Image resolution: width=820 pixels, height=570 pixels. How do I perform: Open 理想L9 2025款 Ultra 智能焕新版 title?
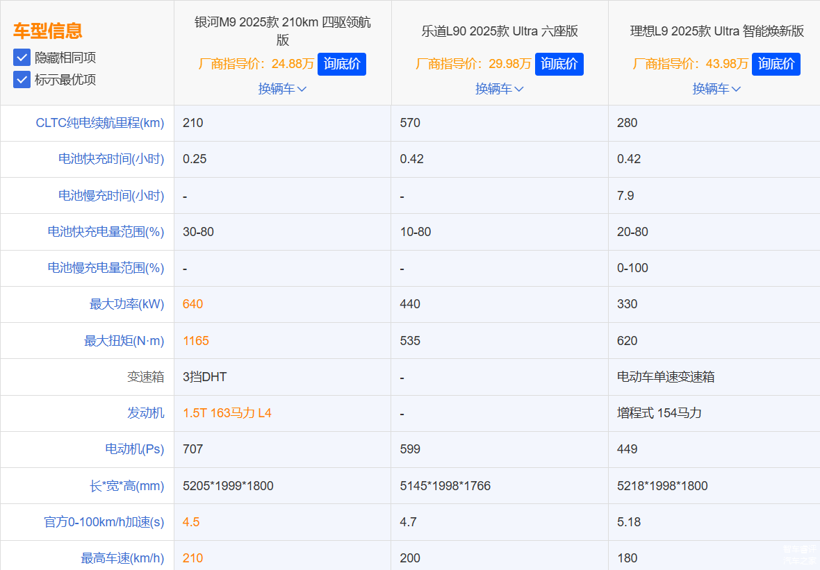tap(716, 31)
